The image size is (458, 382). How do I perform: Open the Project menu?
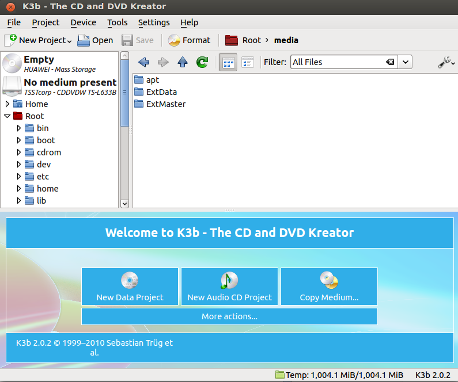tap(46, 22)
